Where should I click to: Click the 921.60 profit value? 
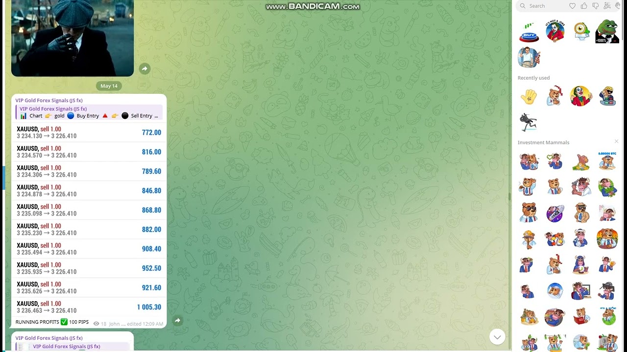pos(151,287)
